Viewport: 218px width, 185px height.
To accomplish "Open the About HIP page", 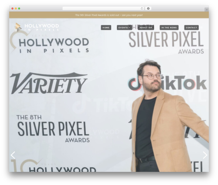I will coord(146,28).
